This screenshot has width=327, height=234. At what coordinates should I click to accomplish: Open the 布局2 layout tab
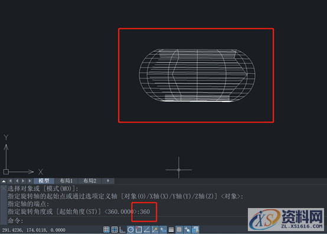pyautogui.click(x=90, y=181)
